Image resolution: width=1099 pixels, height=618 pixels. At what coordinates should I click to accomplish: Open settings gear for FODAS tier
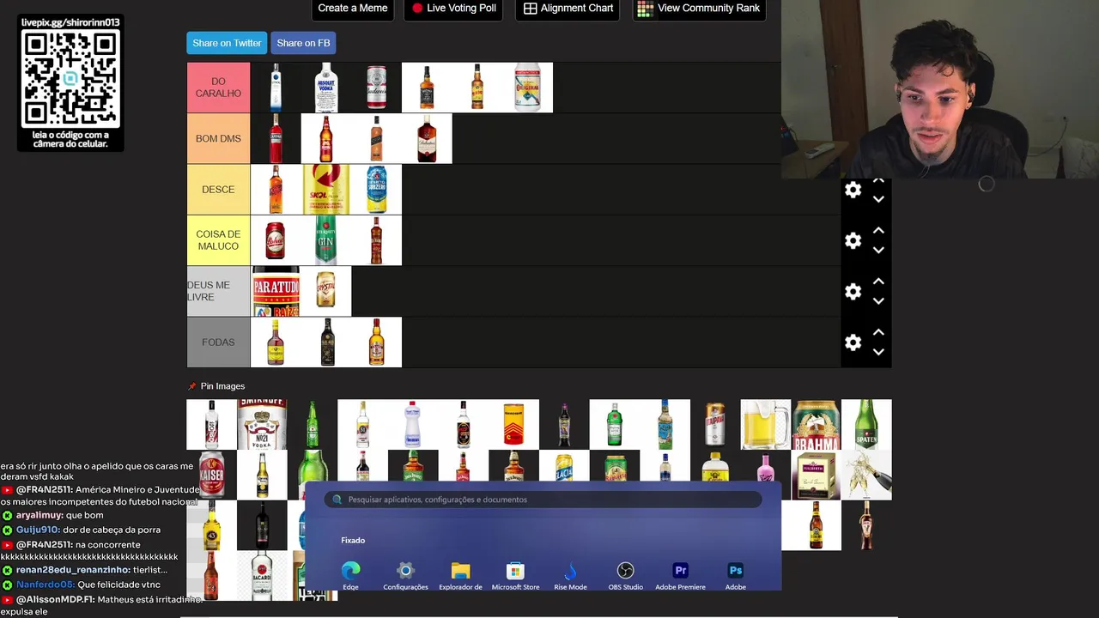[853, 342]
